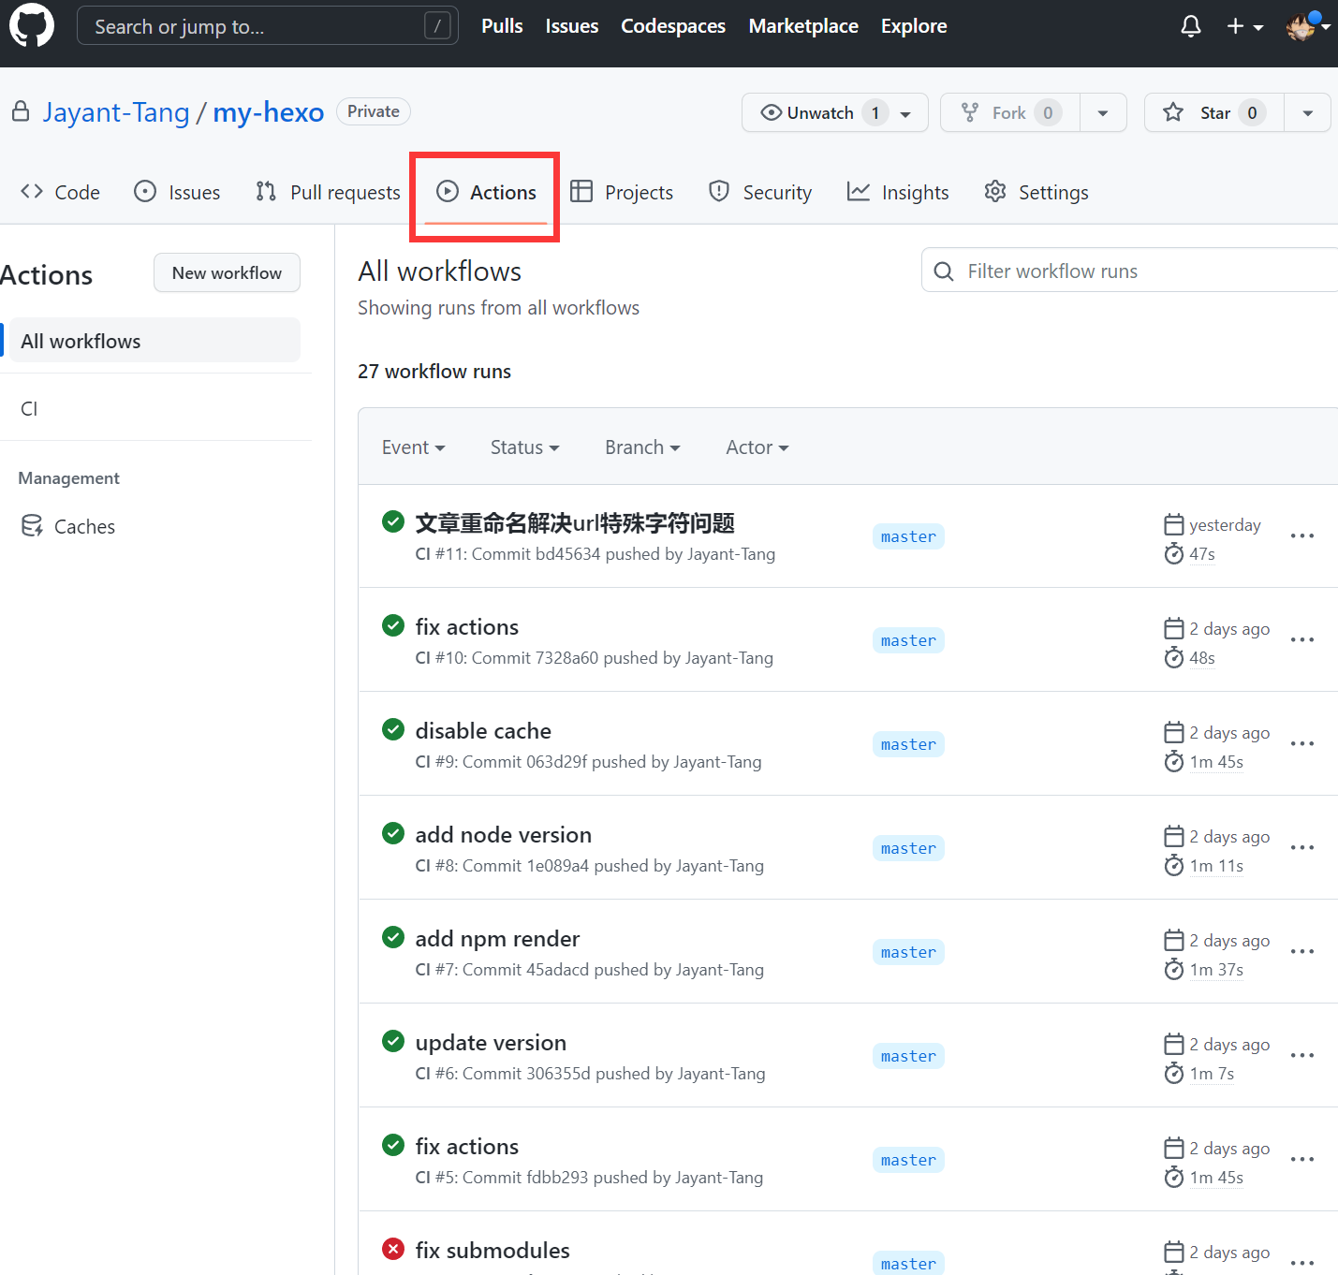Click the 27 workflow runs text
Image resolution: width=1338 pixels, height=1275 pixels.
pyautogui.click(x=434, y=372)
